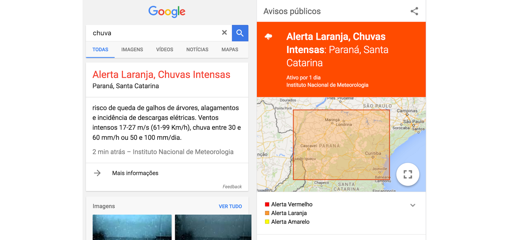Click the rain cloud alert icon
509x240 pixels.
click(269, 37)
